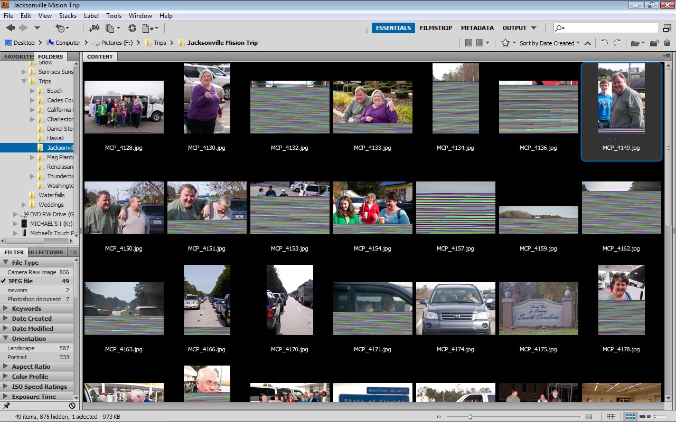The height and width of the screenshot is (422, 676).
Task: Toggle the mswmm file type filter
Action: (36, 290)
